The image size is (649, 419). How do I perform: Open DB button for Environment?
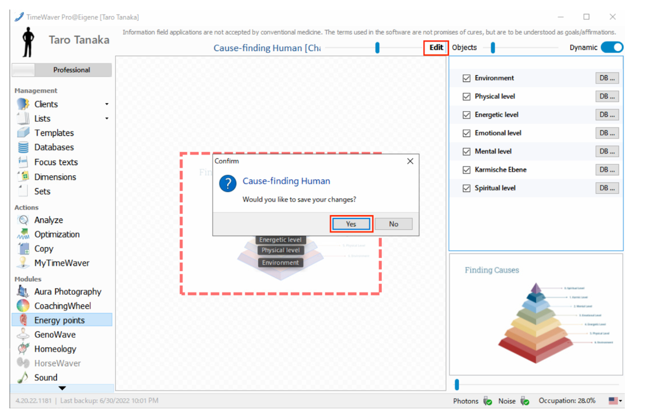(607, 78)
